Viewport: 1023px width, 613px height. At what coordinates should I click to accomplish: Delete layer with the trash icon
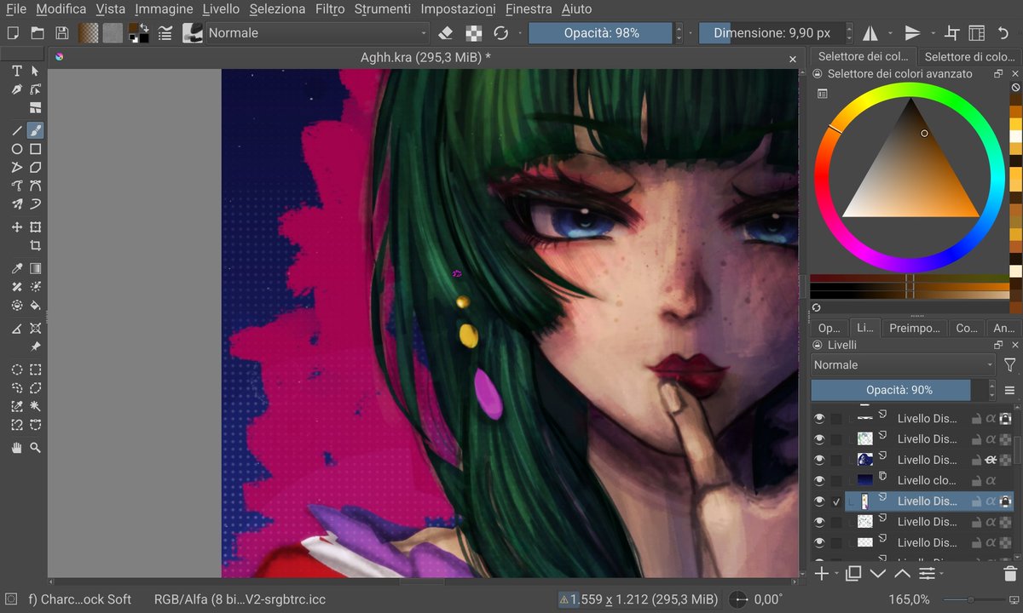point(1010,574)
